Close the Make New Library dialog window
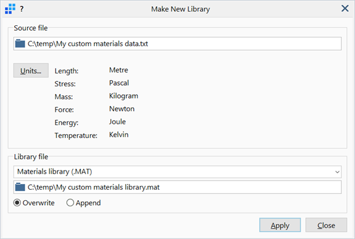This screenshot has height=239, width=355. [x=345, y=9]
